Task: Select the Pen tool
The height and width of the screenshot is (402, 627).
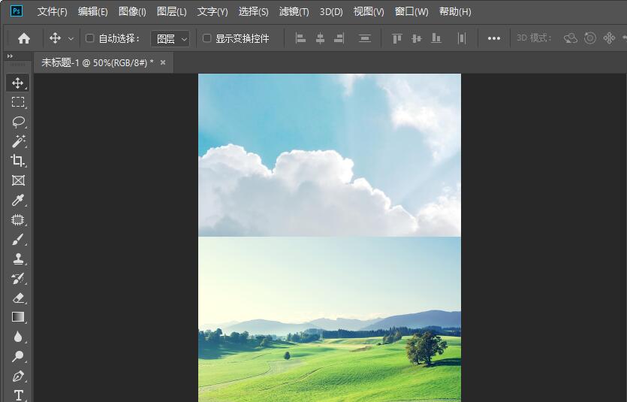Action: tap(17, 376)
